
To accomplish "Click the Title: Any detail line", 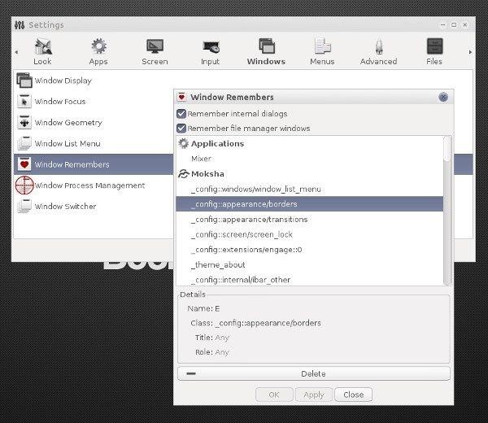I will 212,338.
